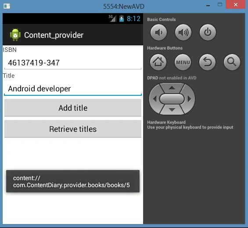Click the emulator power button
This screenshot has width=248, height=228.
pyautogui.click(x=208, y=33)
